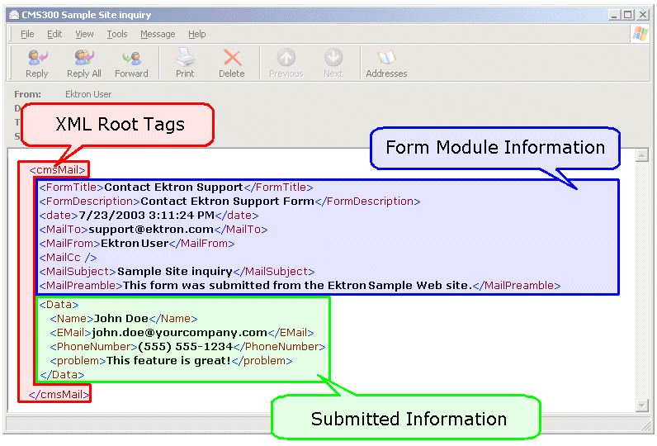Click 'john.doe@yourcompany.com' in the EMail line
657x446 pixels.
tap(179, 333)
